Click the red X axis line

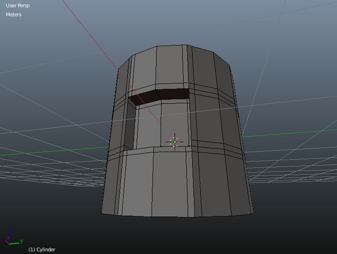89,33
